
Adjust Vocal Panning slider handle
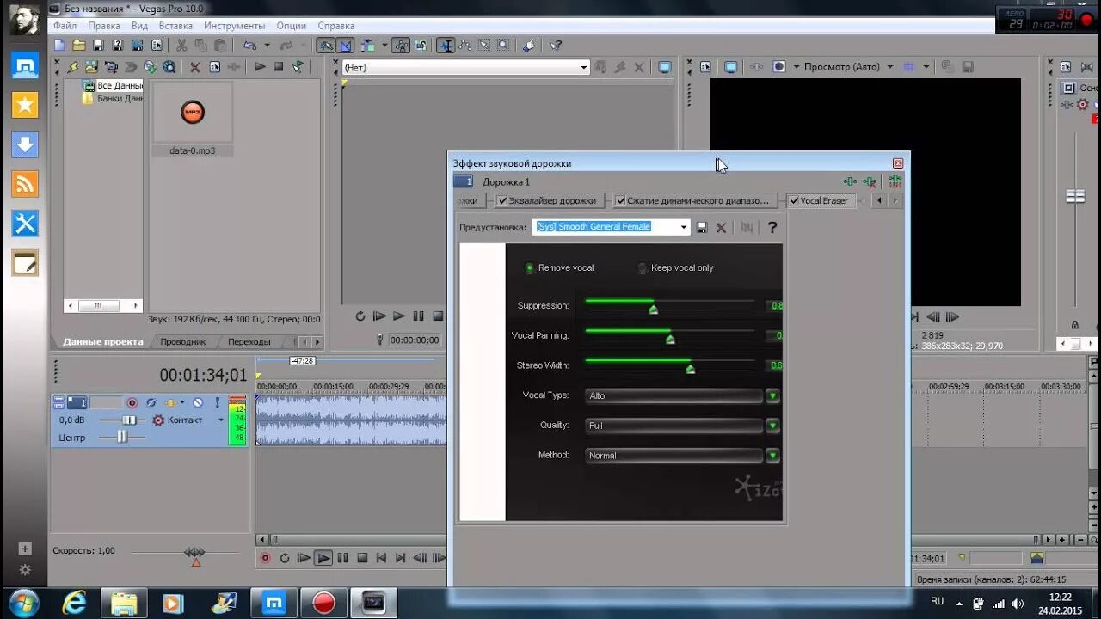(670, 340)
